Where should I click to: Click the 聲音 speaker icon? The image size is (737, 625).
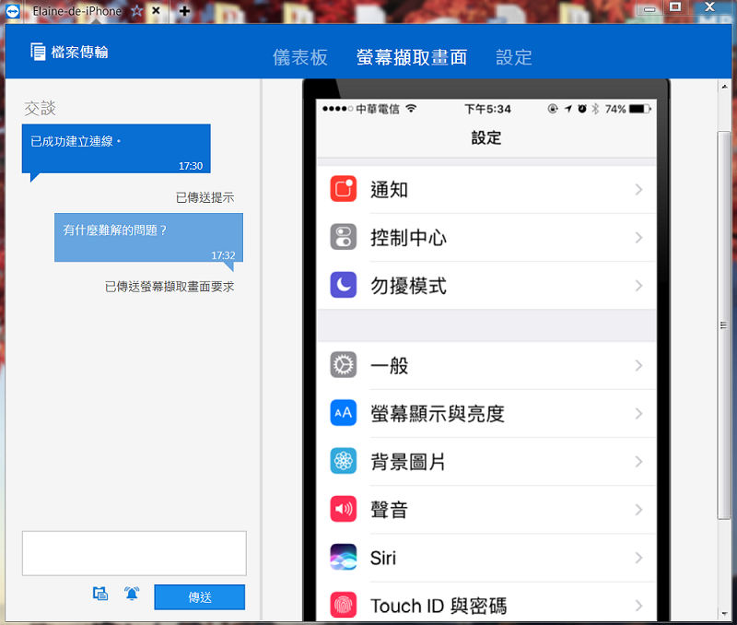(343, 509)
